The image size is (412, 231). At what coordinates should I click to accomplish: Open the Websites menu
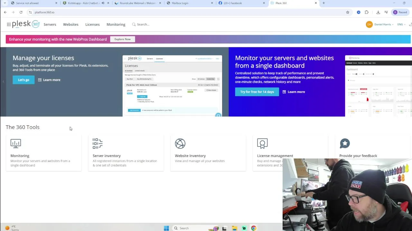(71, 24)
